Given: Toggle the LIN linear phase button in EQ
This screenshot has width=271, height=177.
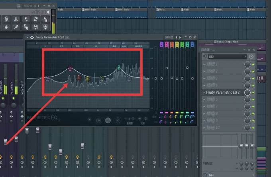Looking at the screenshot, I should [98, 120].
